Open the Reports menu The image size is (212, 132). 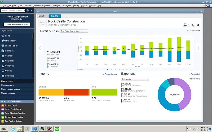pos(84,6)
